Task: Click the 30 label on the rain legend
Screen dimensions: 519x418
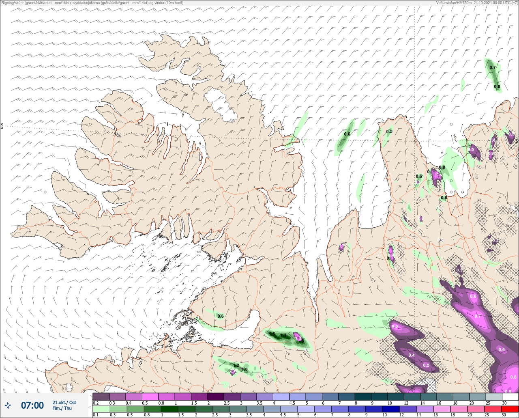Action: (x=504, y=415)
